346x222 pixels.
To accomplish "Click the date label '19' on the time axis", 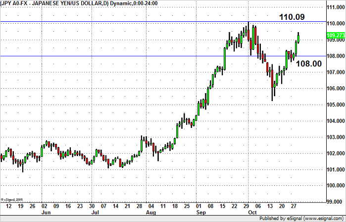I will [20, 206].
